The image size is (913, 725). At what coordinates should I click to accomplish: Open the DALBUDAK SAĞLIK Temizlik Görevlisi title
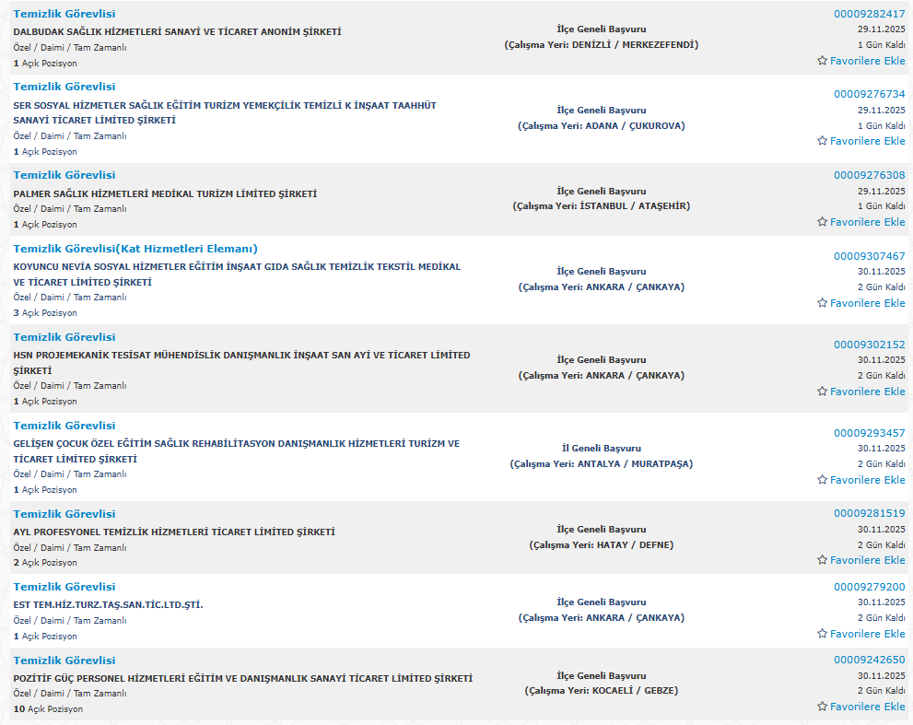click(64, 14)
